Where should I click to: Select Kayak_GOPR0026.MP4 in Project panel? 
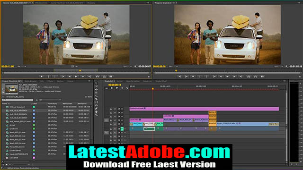coord(19,154)
